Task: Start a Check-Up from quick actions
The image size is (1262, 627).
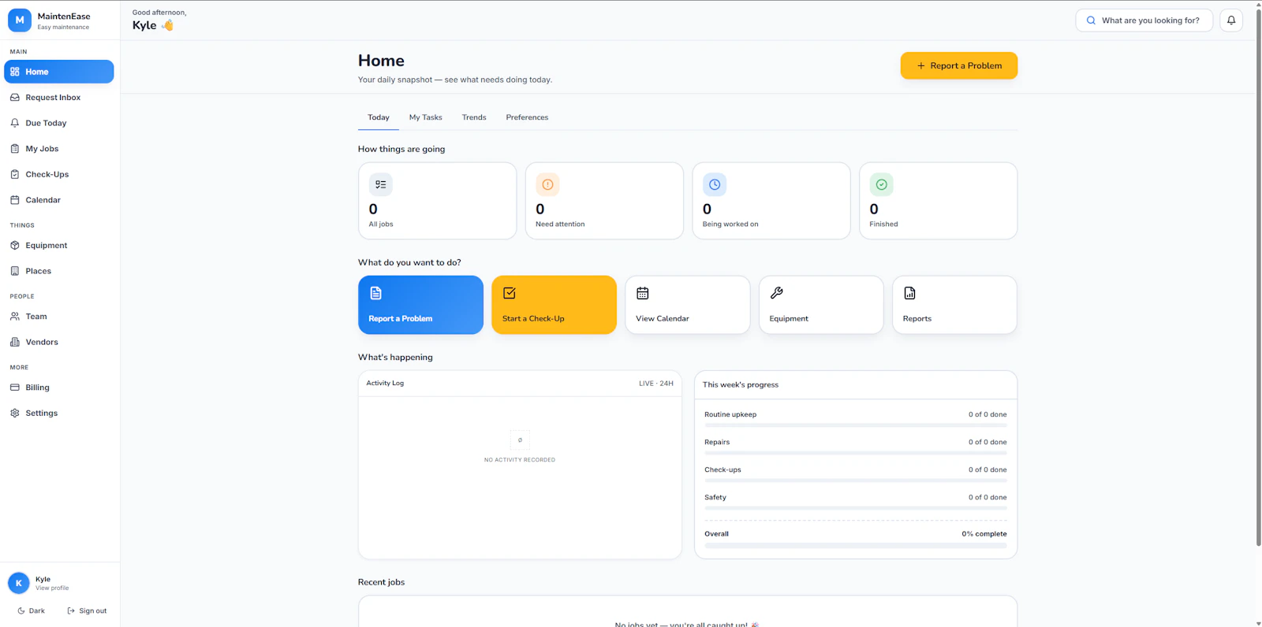Action: (x=554, y=305)
